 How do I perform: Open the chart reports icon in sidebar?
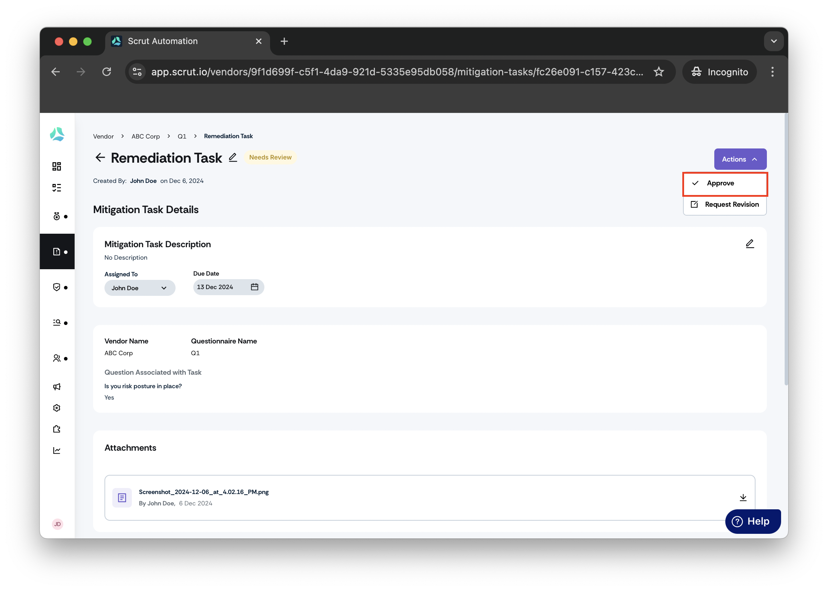[57, 450]
